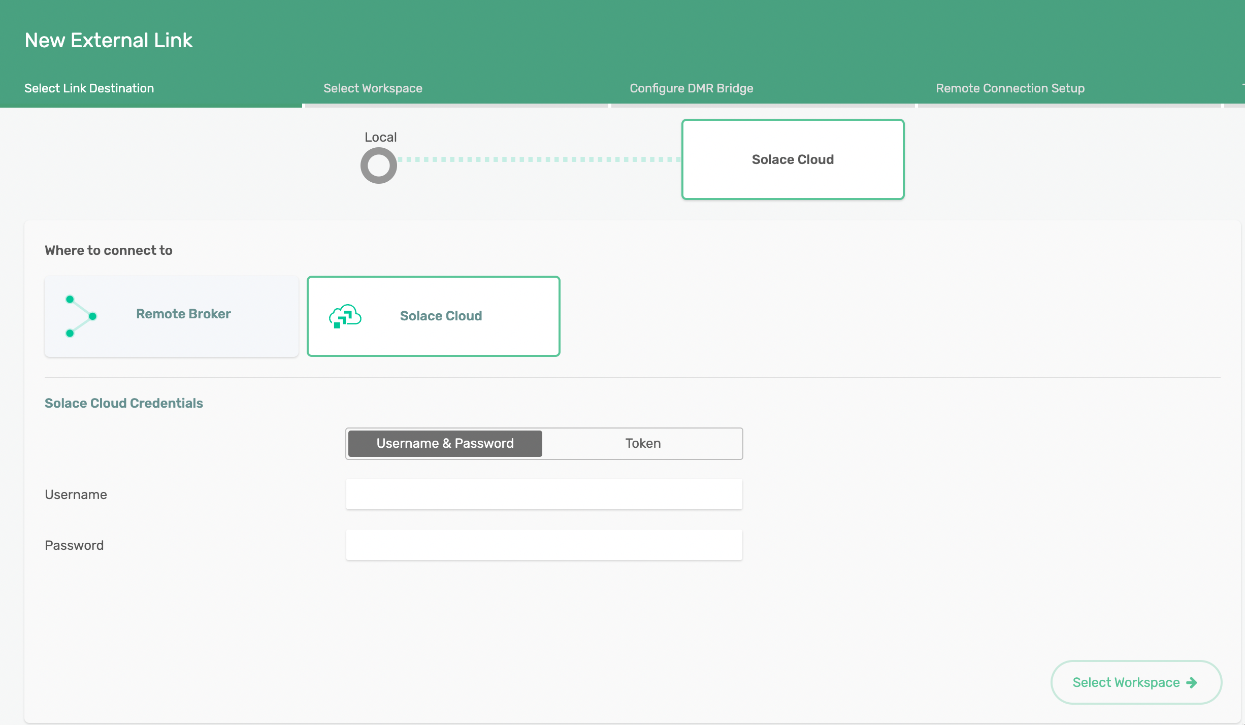Viewport: 1245px width, 725px height.
Task: Switch to the Select Workspace step
Action: click(x=373, y=87)
